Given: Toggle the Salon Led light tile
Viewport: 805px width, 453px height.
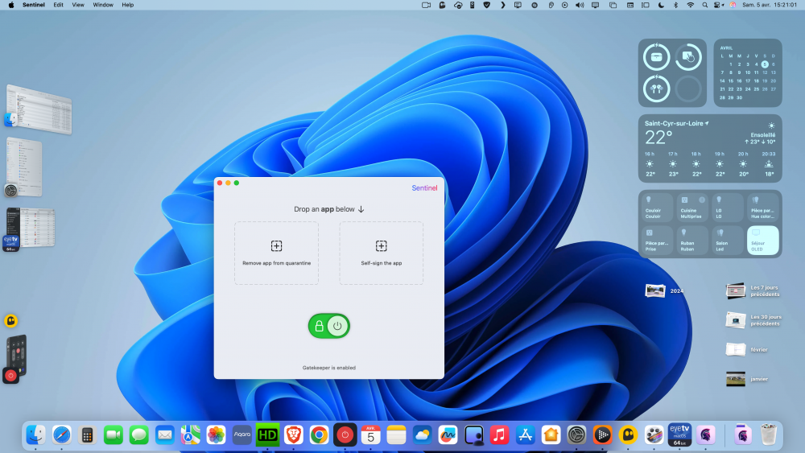Looking at the screenshot, I should [728, 240].
